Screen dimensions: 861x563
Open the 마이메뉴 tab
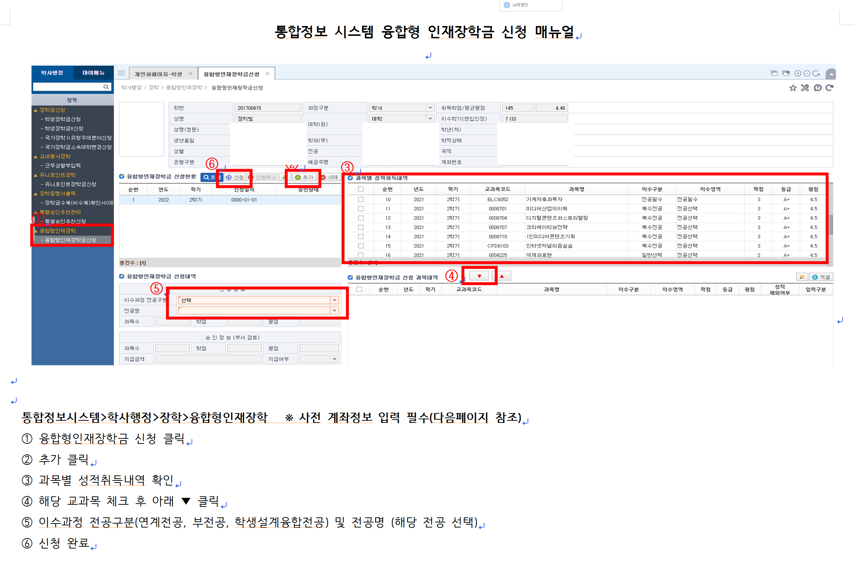tap(93, 73)
